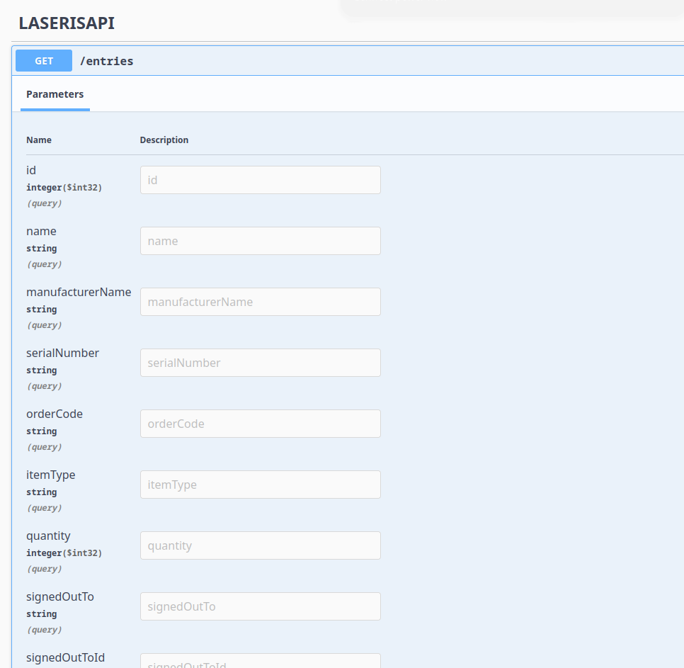The height and width of the screenshot is (668, 684).
Task: Click the manufacturerName parameter label
Action: 79,292
